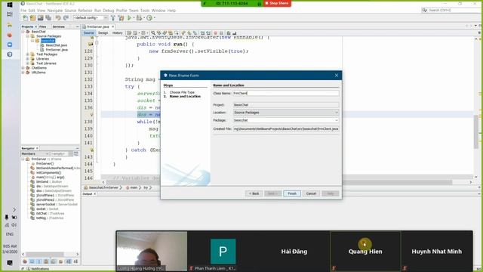Open the Tools menu
Viewport: 483px width, 272px height.
coord(145,11)
